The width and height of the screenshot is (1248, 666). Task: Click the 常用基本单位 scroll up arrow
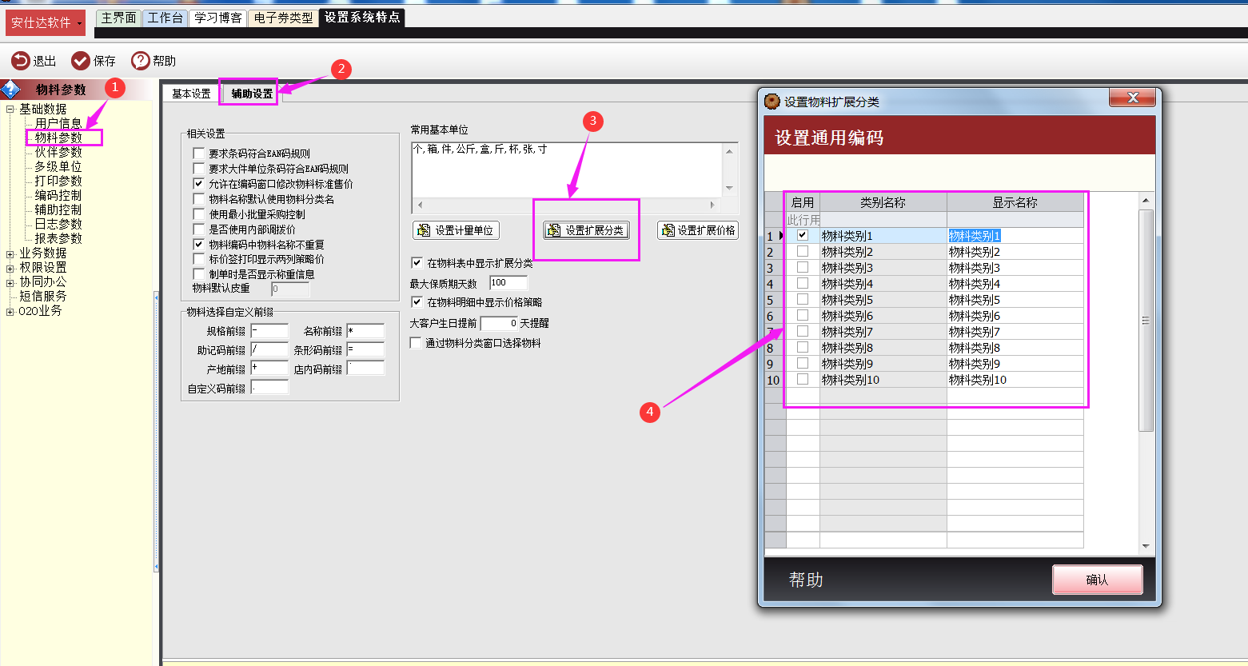729,150
